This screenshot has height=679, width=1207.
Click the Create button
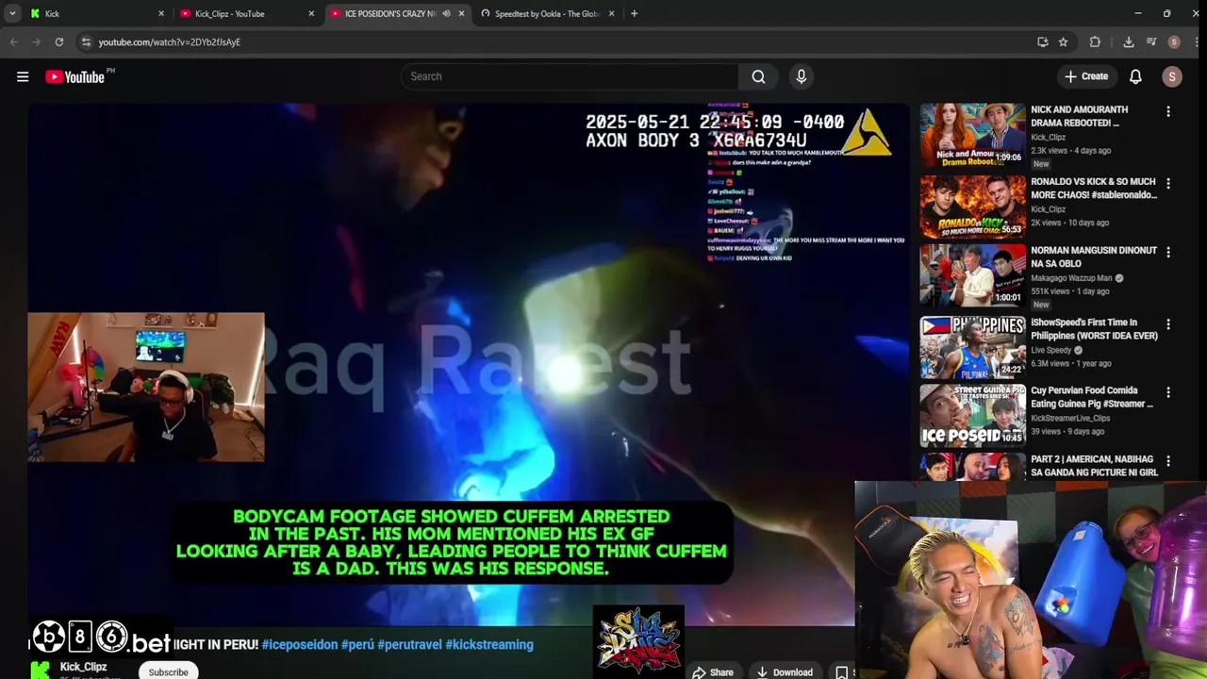[1085, 76]
